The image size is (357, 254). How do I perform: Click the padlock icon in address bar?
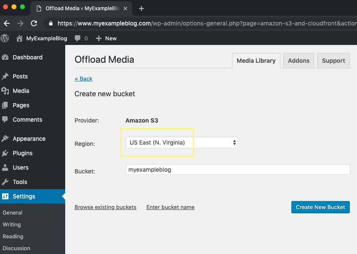click(x=51, y=23)
